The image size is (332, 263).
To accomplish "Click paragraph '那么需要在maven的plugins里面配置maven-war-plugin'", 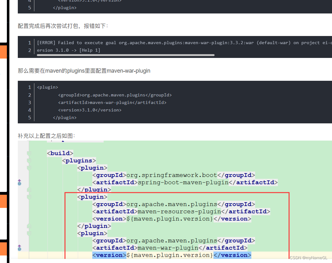I will [84, 71].
